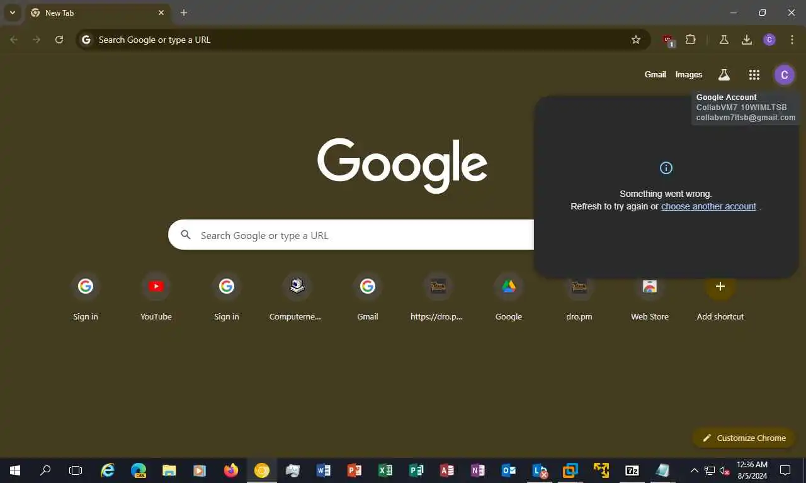Click the Customize Chrome button
Screen dimensions: 806x483
pos(744,438)
